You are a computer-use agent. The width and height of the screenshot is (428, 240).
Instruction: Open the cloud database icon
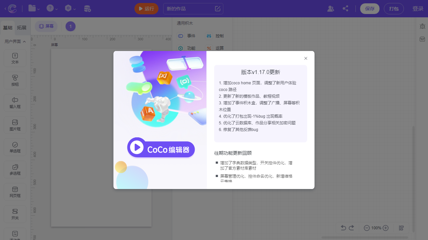coord(87,9)
